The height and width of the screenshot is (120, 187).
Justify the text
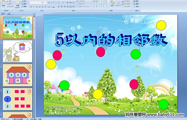68,7
